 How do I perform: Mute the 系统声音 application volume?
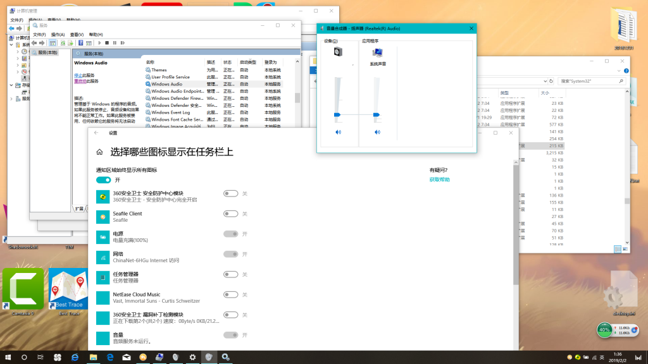click(377, 132)
